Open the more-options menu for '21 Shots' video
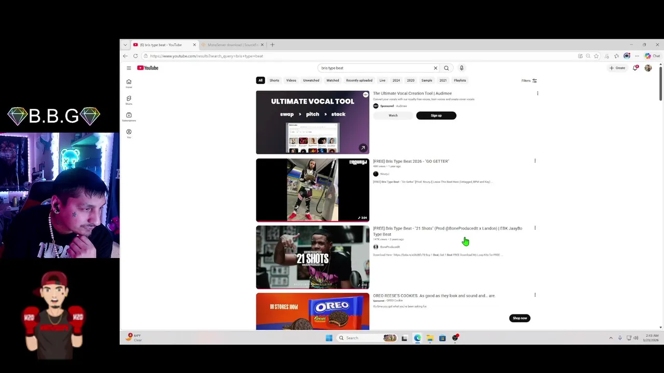 [535, 228]
